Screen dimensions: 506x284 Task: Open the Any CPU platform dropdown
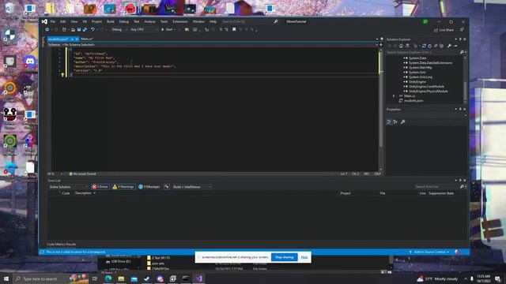pos(144,30)
